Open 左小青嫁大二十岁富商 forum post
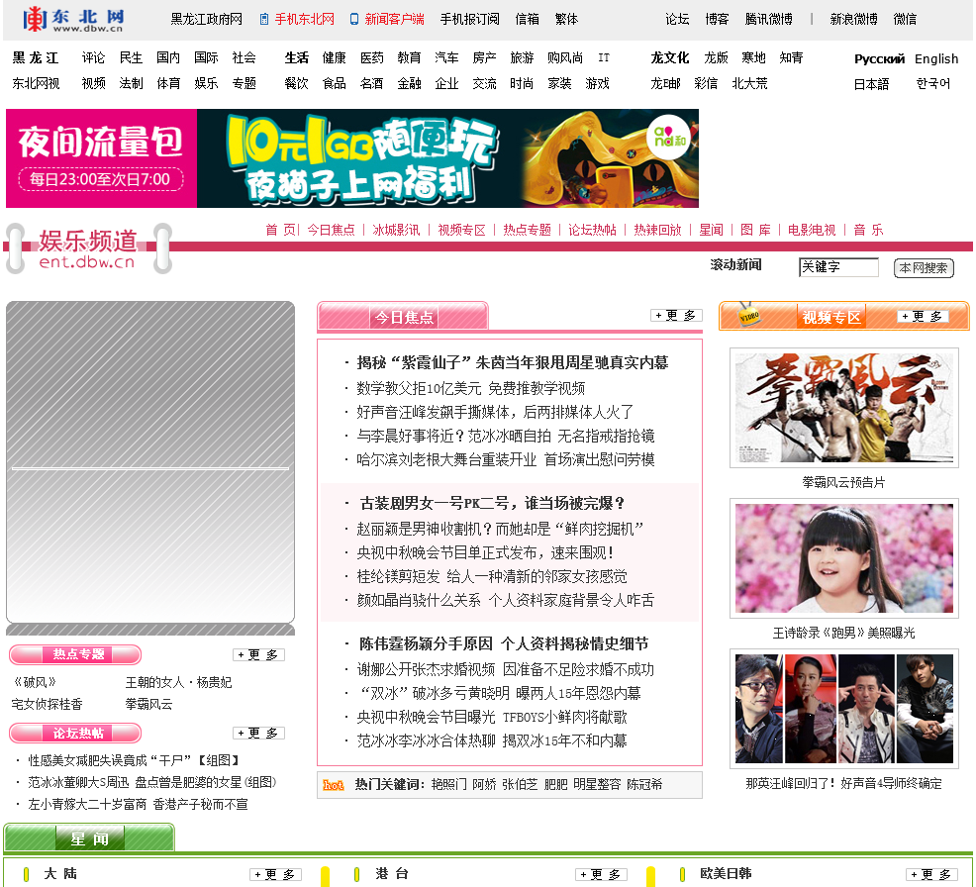This screenshot has height=887, width=976. [139, 804]
